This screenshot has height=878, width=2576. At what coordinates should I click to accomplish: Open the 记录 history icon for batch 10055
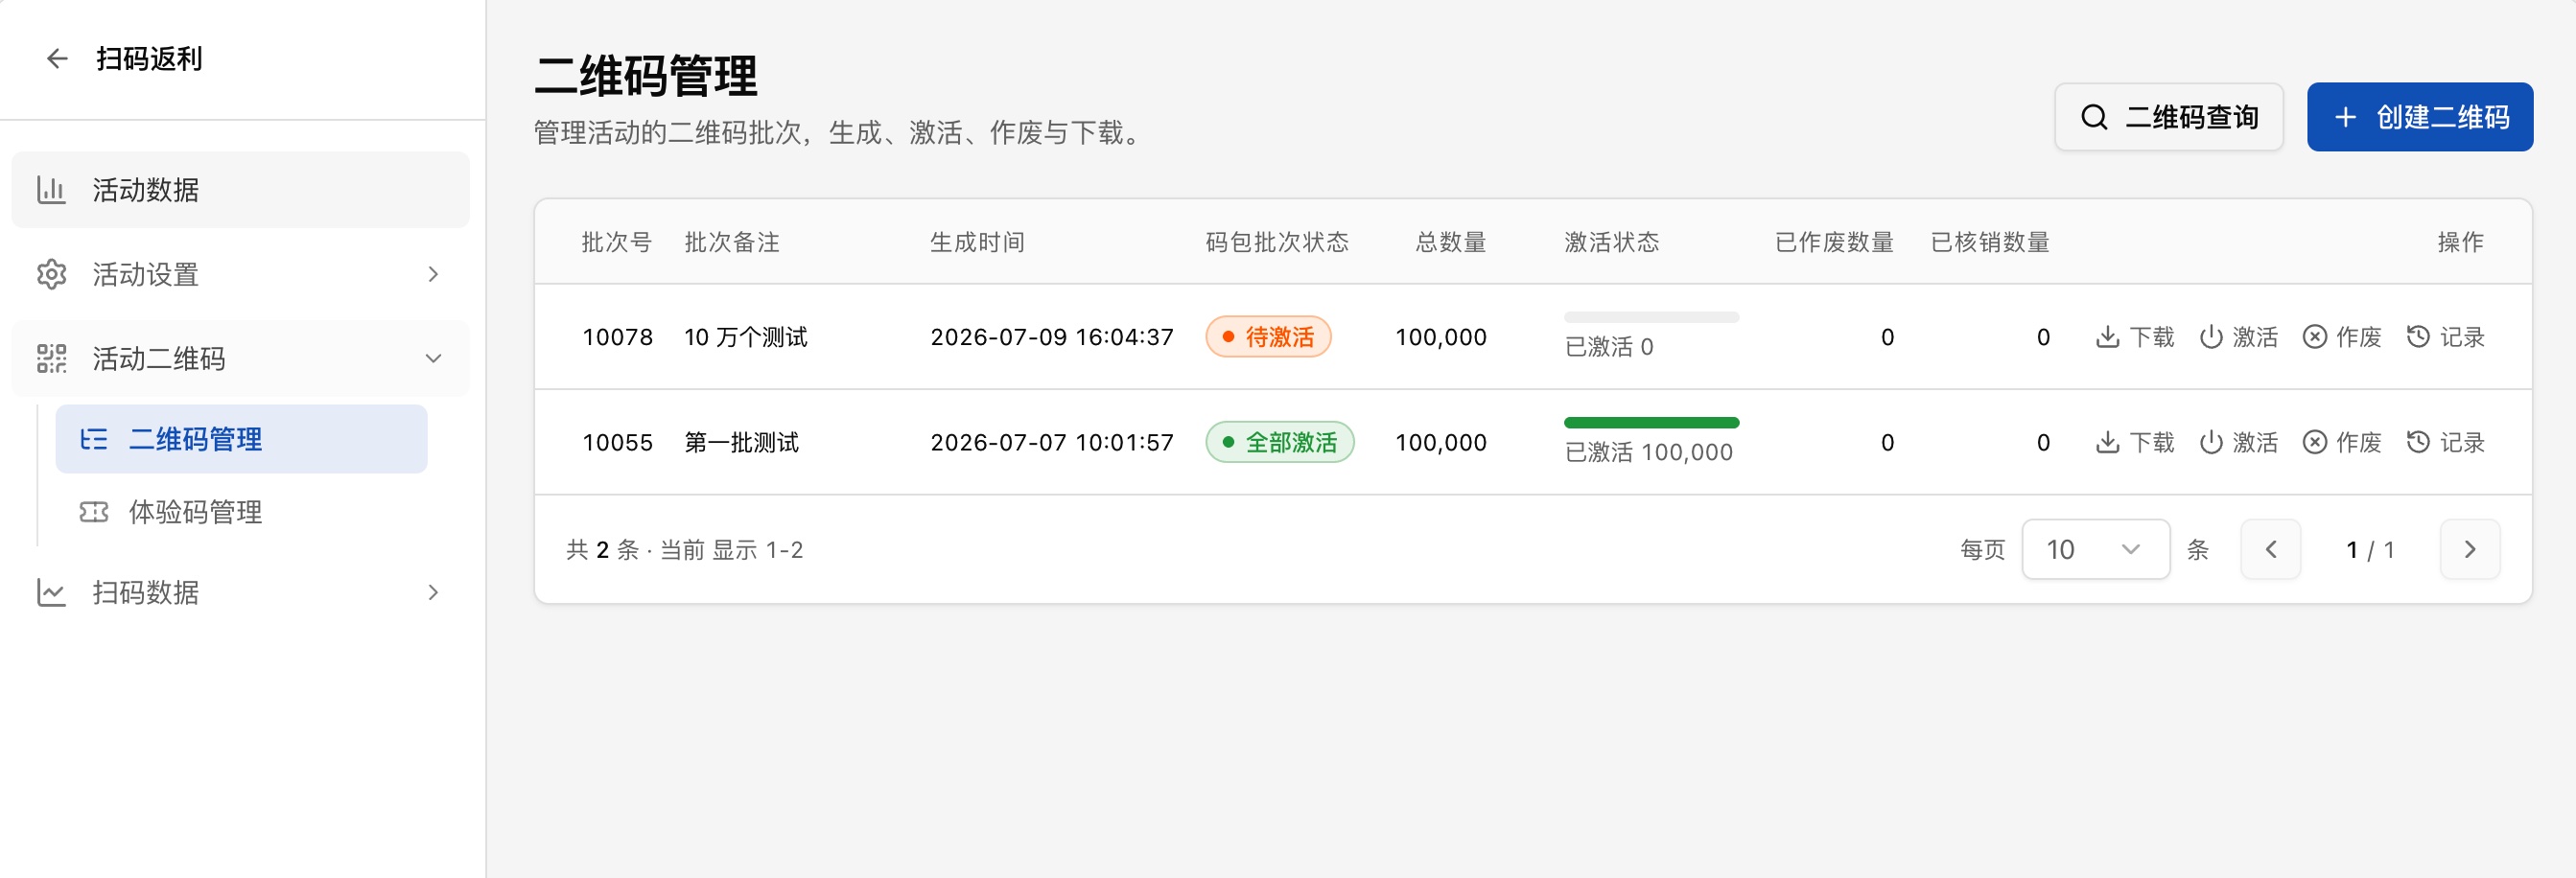point(2418,442)
